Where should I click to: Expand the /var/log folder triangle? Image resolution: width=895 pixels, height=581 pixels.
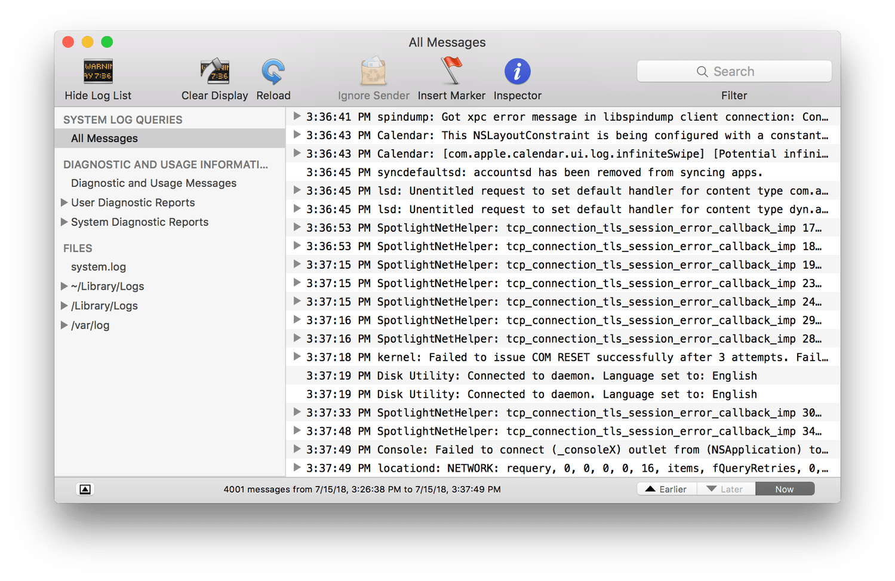(64, 325)
